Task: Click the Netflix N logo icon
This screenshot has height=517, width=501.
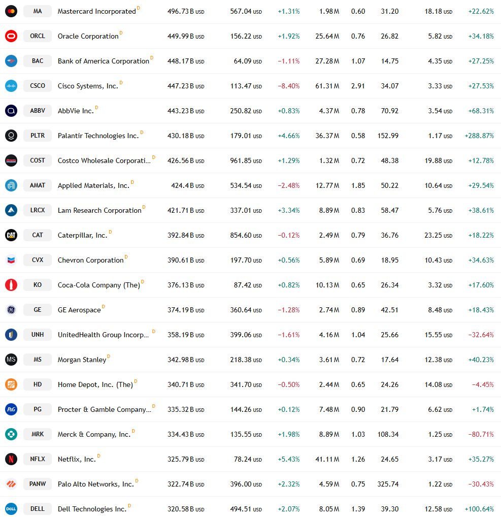Action: click(x=11, y=459)
